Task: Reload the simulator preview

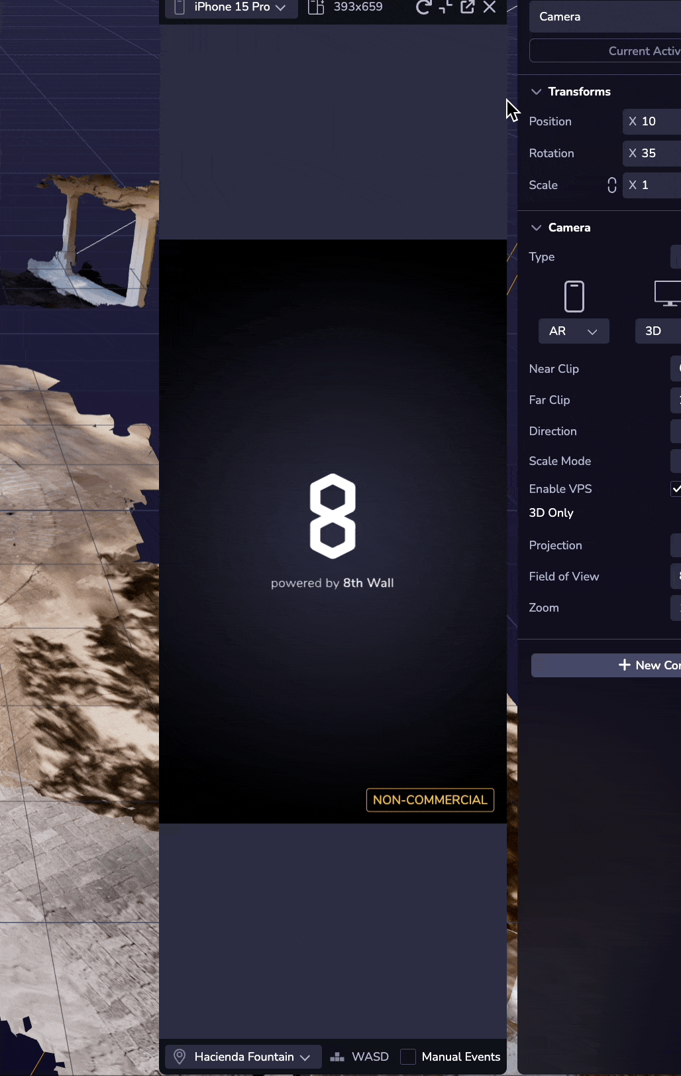Action: [x=423, y=7]
